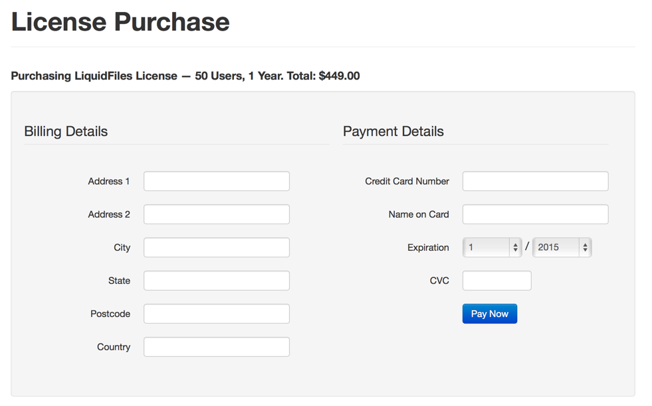Click the Credit Card Number input field
This screenshot has width=652, height=406.
pos(535,180)
